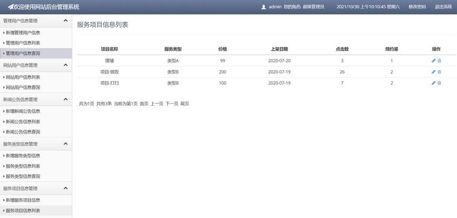This screenshot has height=218, width=457.
Task: Click the price cell 200
Action: [222, 72]
